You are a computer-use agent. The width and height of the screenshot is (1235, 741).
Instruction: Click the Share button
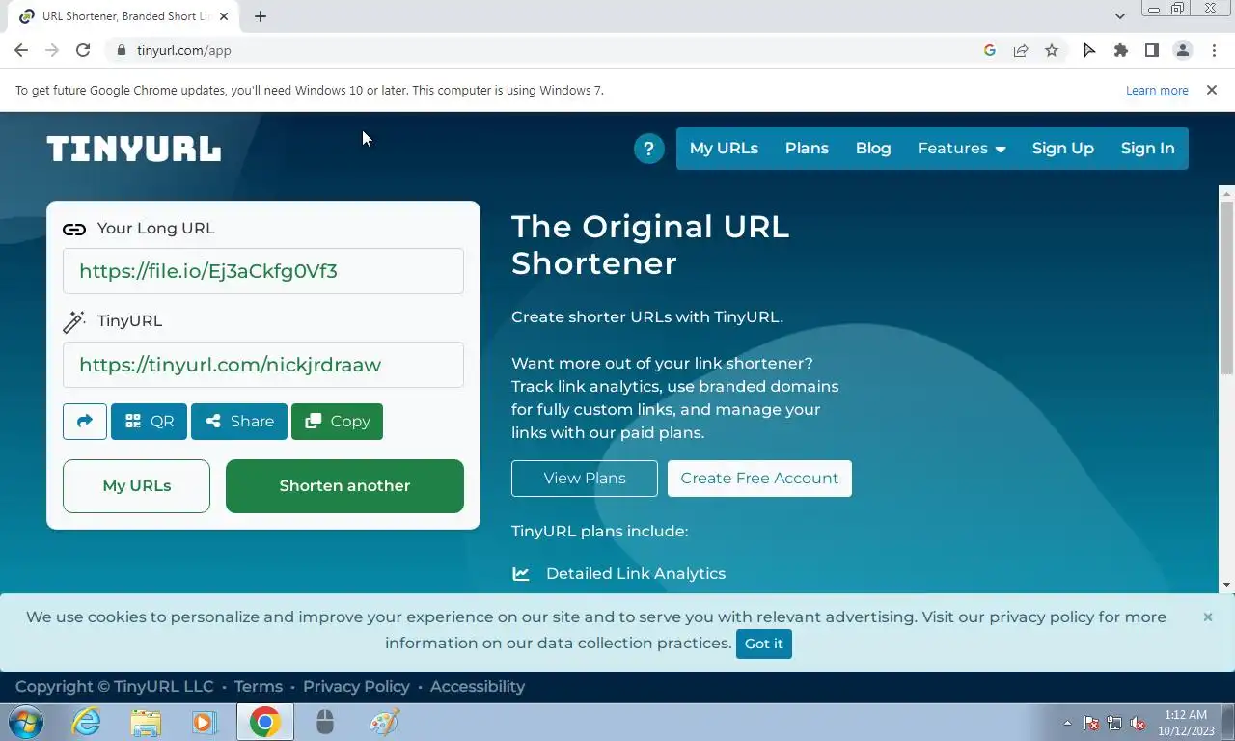239,422
